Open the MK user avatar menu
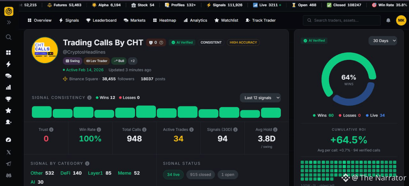 click(401, 20)
